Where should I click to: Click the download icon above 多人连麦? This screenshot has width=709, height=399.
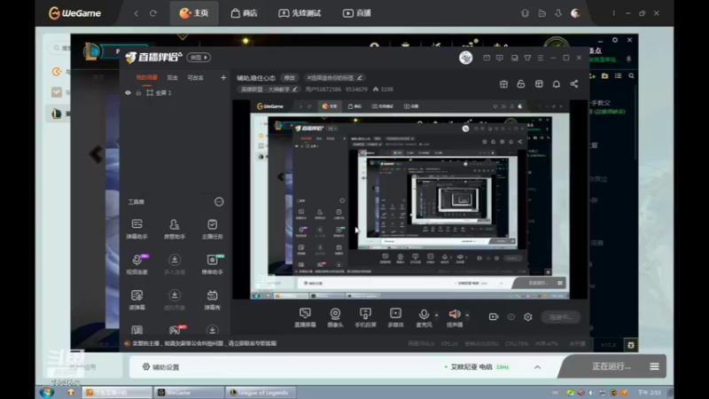click(174, 260)
